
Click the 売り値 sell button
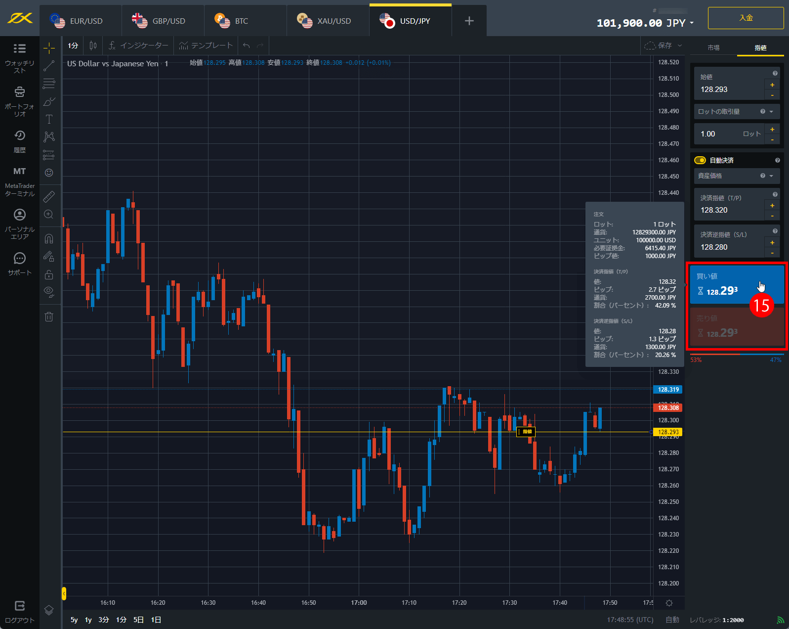(737, 326)
